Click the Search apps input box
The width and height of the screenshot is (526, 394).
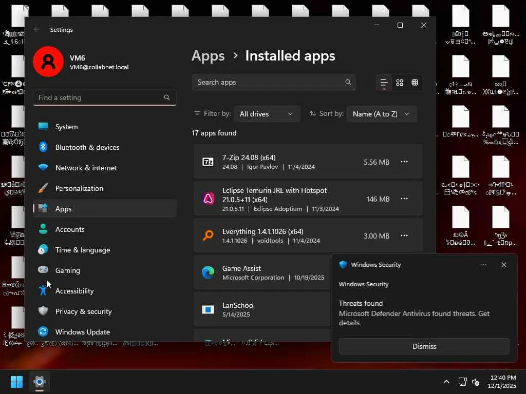click(x=274, y=82)
